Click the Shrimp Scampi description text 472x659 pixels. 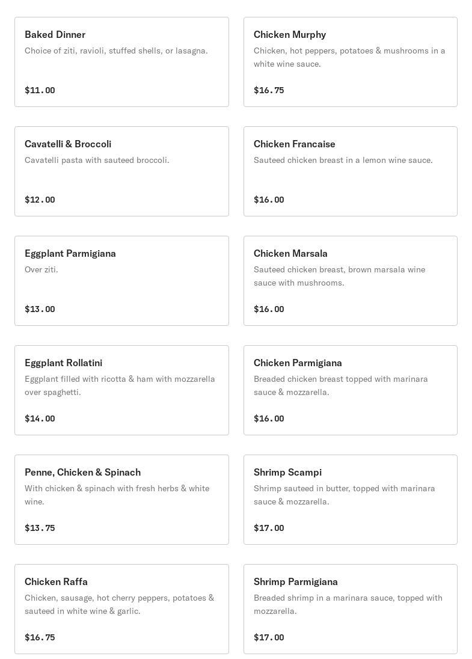click(x=344, y=495)
